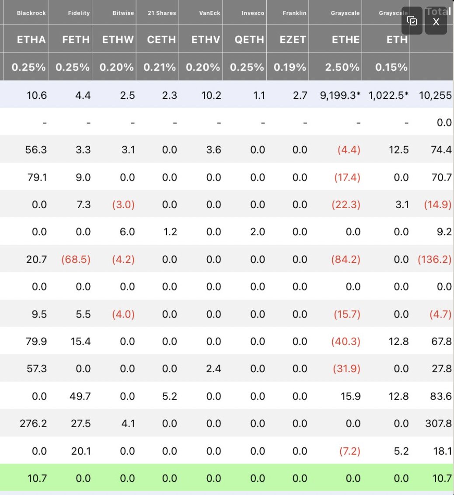The height and width of the screenshot is (495, 454).
Task: Click the 2.0 QETH cell
Action: pos(258,232)
